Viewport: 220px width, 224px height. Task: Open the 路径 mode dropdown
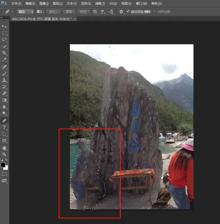pyautogui.click(x=25, y=12)
